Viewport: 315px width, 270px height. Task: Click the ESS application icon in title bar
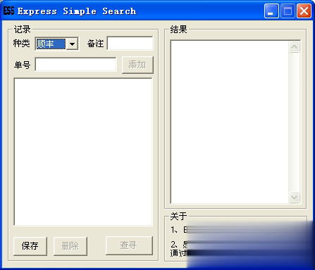pyautogui.click(x=8, y=11)
